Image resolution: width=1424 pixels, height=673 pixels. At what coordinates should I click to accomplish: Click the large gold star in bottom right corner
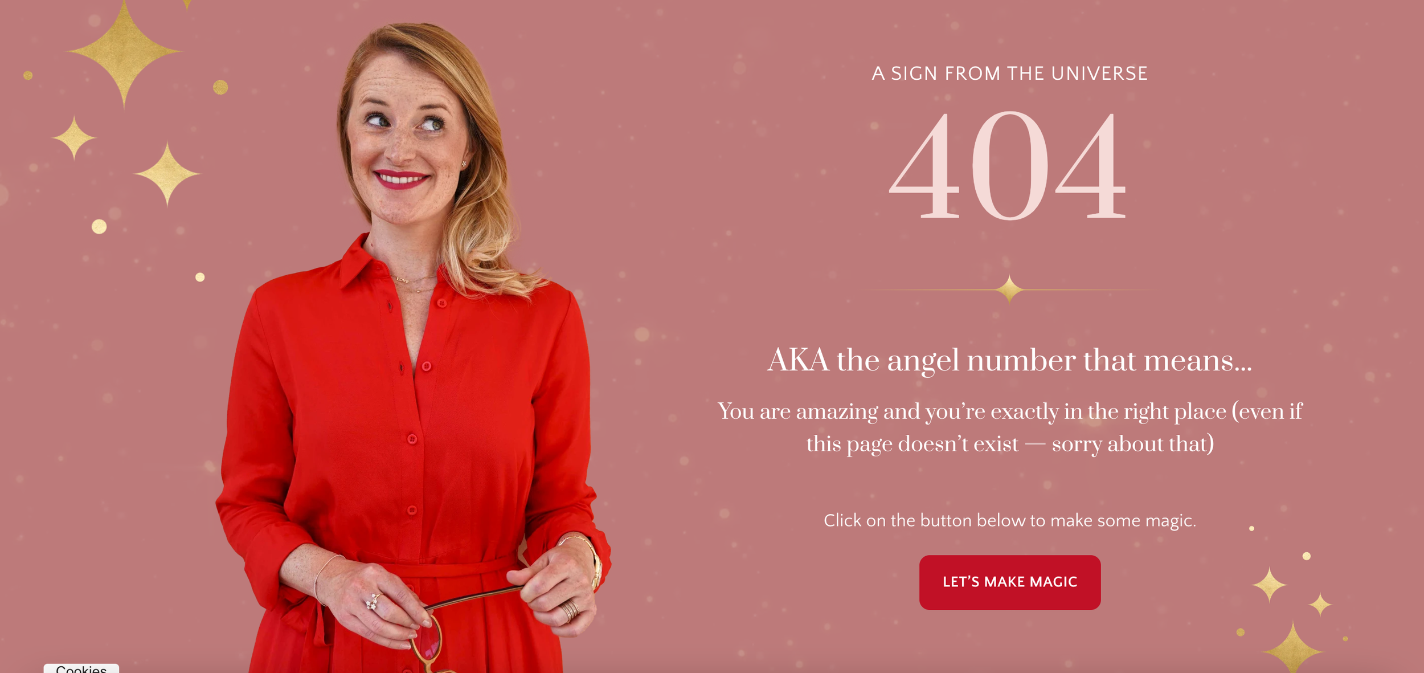(1292, 648)
